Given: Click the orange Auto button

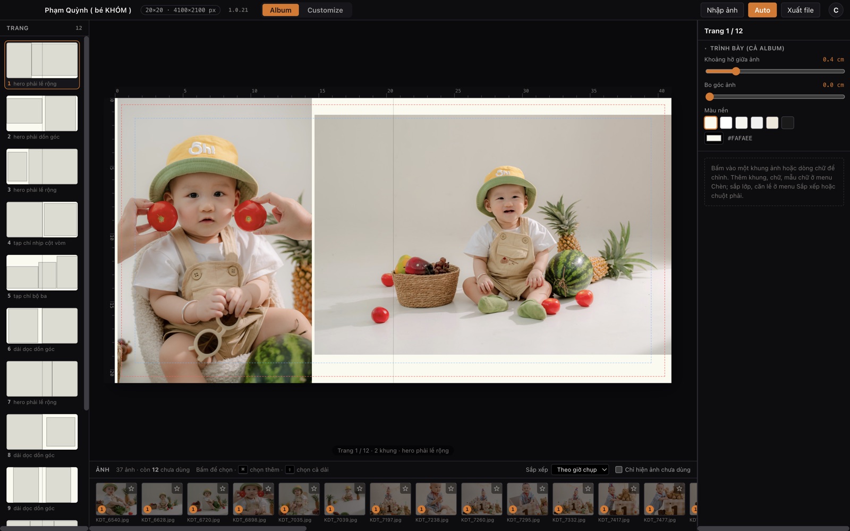Looking at the screenshot, I should coord(762,10).
